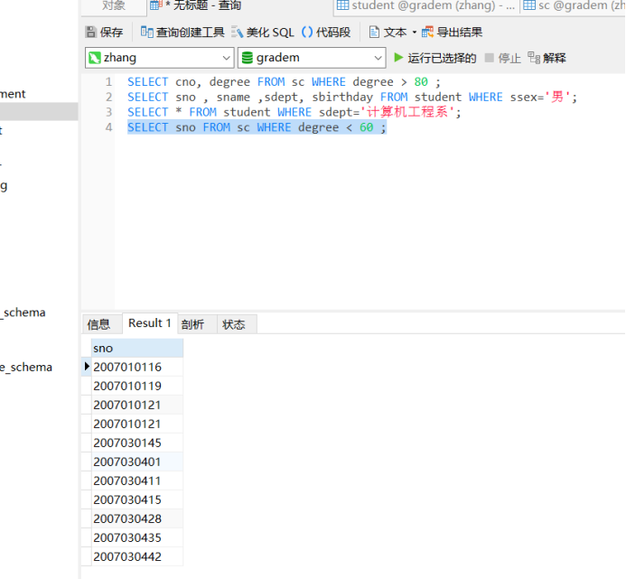This screenshot has width=626, height=579.
Task: Click the sno column header
Action: [137, 348]
